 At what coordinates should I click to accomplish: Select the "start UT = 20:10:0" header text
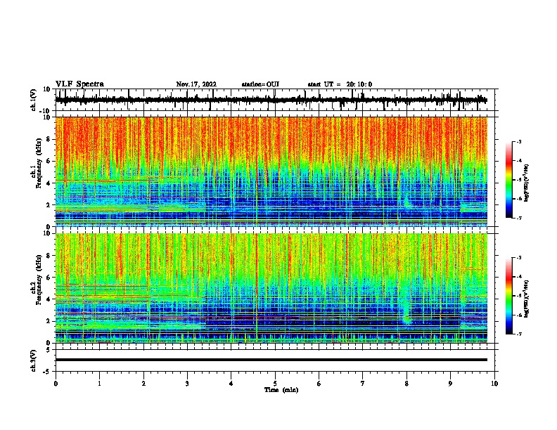click(340, 84)
